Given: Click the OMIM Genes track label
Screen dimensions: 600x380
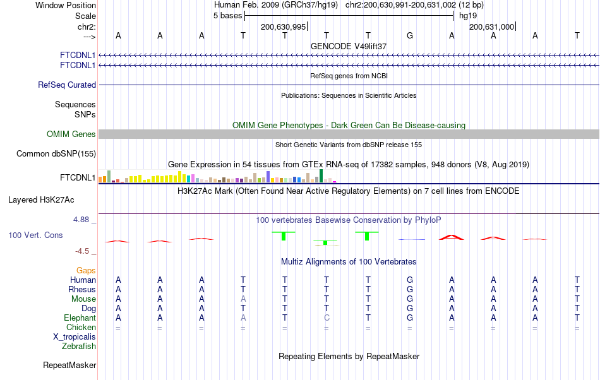Looking at the screenshot, I should pos(71,134).
